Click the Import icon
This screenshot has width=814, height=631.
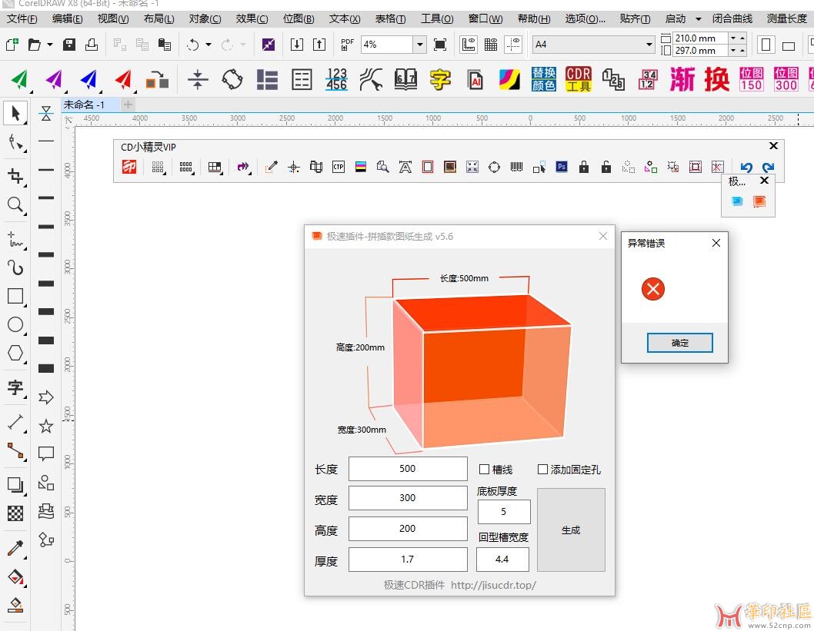coord(297,45)
